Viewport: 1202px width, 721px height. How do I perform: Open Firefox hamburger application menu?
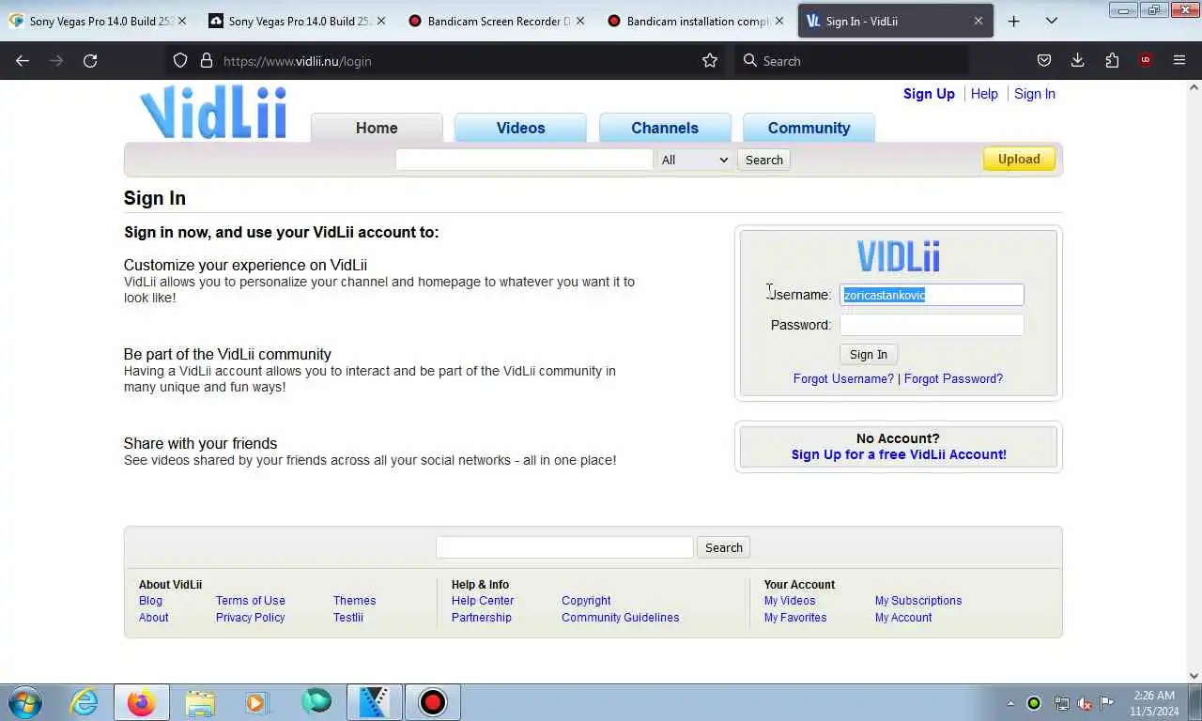[x=1179, y=60]
